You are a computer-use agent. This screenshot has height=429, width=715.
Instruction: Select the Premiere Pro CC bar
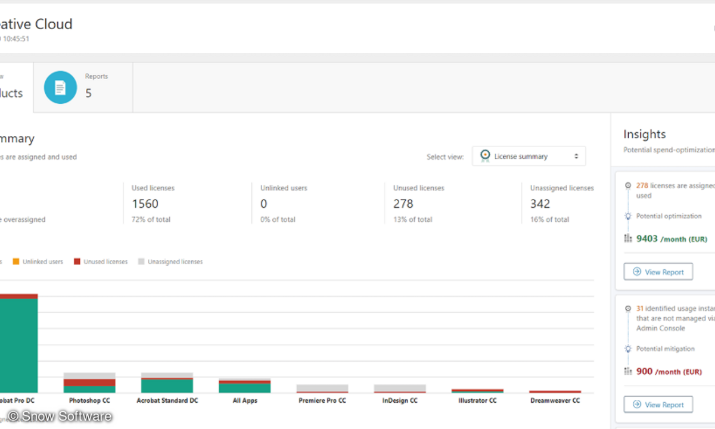click(x=322, y=388)
